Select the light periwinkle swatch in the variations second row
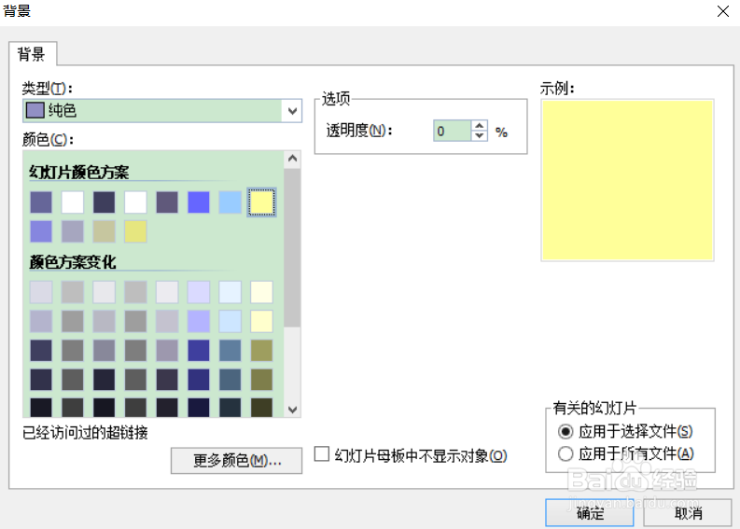740x529 pixels. pos(199,321)
